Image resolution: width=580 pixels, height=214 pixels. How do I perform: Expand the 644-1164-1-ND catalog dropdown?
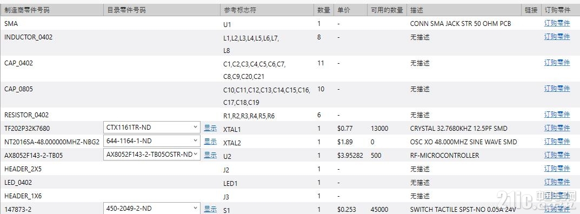[152, 141]
